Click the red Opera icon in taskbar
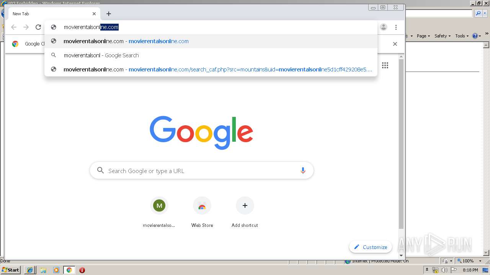This screenshot has height=275, width=490. pos(82,270)
